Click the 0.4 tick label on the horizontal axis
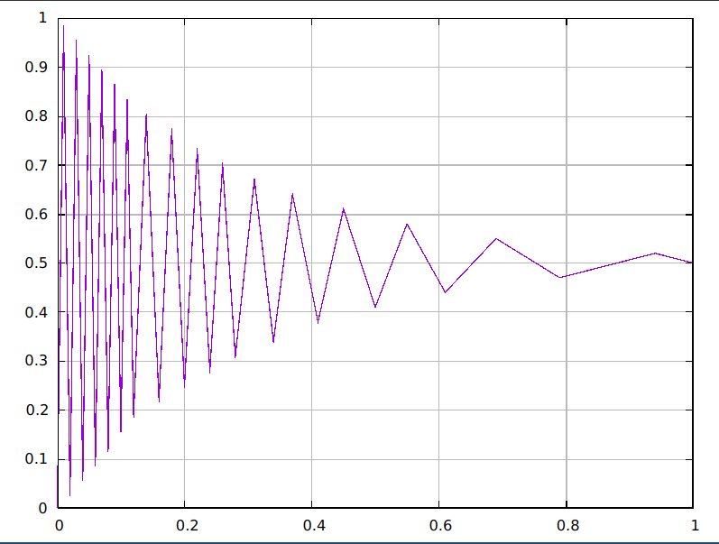Image resolution: width=719 pixels, height=544 pixels. [x=314, y=525]
